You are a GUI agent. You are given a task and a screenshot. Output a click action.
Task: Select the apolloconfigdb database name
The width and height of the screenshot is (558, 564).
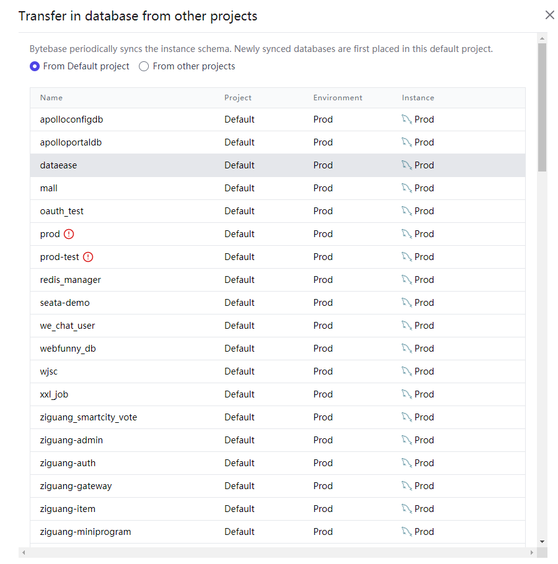coord(71,119)
